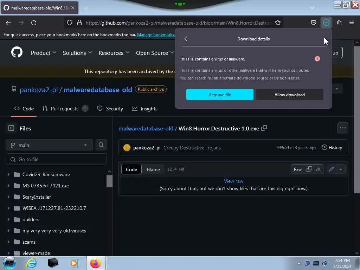360x270 pixels.
Task: Switch to the Blame view
Action: pyautogui.click(x=153, y=169)
